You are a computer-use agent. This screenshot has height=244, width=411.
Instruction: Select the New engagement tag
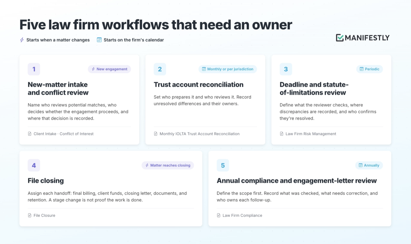(109, 69)
